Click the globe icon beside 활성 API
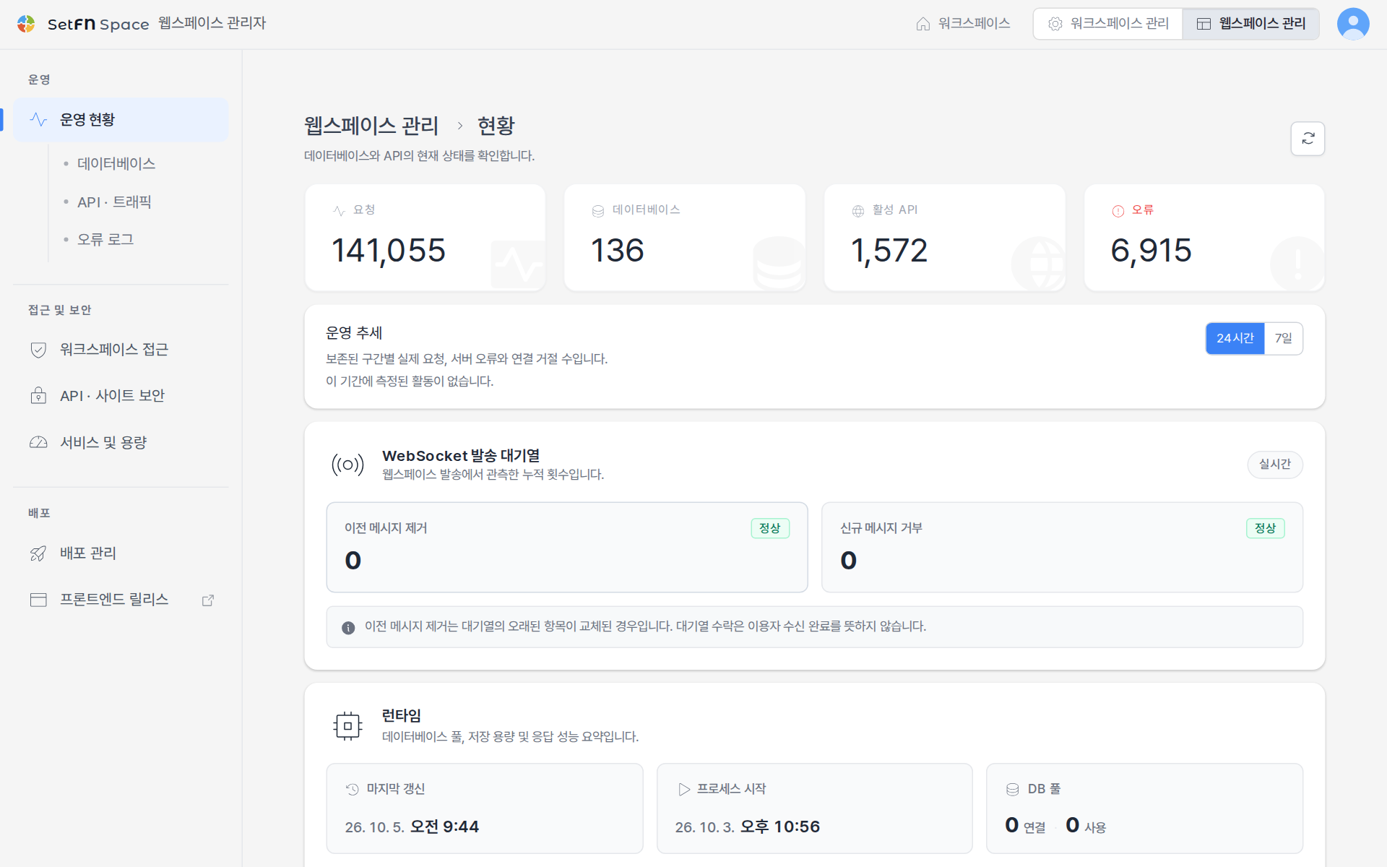Image resolution: width=1387 pixels, height=867 pixels. (858, 211)
